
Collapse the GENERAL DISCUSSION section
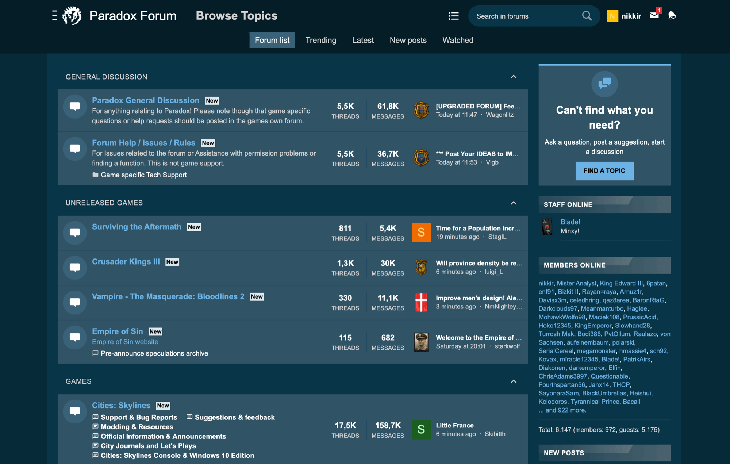pos(514,77)
